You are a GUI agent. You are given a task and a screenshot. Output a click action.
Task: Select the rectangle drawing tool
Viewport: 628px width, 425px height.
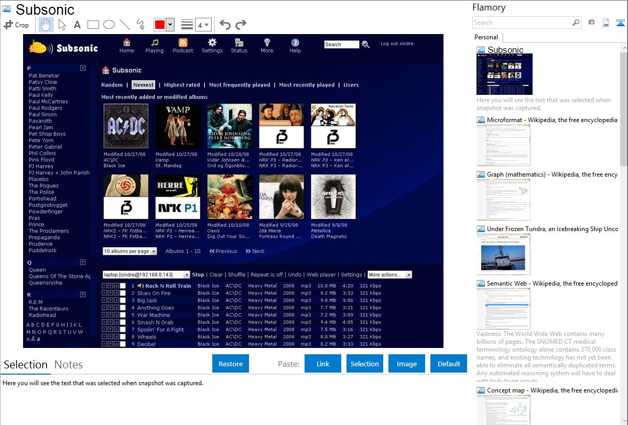pyautogui.click(x=93, y=25)
